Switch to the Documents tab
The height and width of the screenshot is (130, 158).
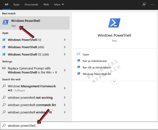pos(31,5)
